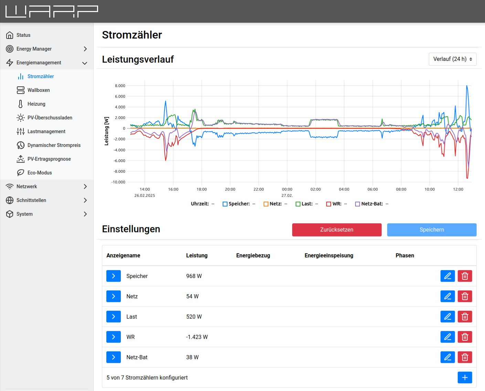The height and width of the screenshot is (391, 485).
Task: Click the Status item in sidebar
Action: (23, 35)
